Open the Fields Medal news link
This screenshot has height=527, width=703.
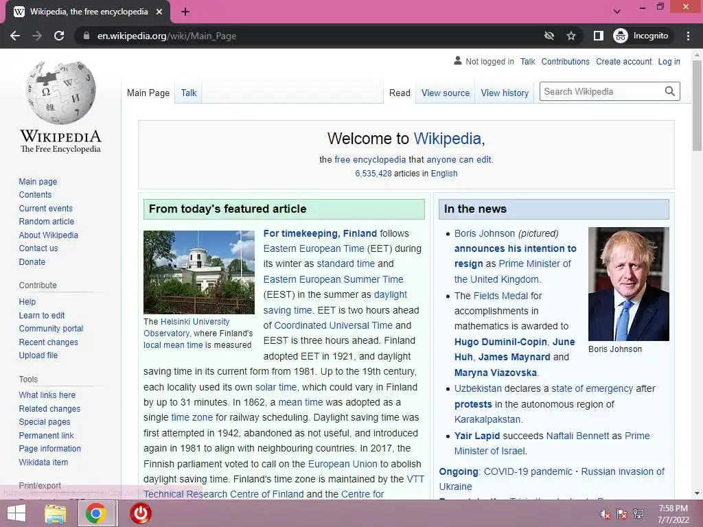[500, 296]
